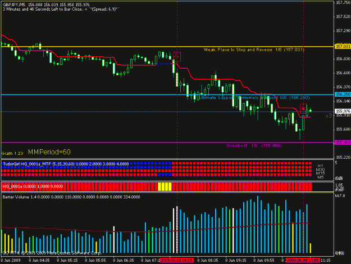Click the current price tag 155.976

(343, 111)
